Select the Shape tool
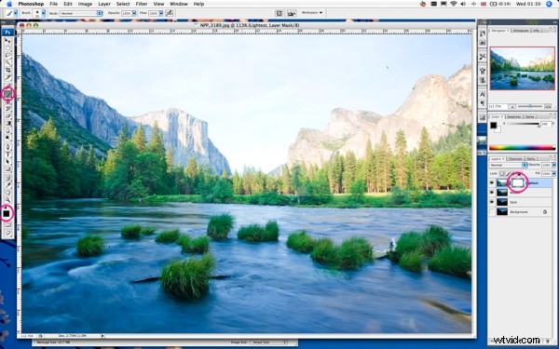This screenshot has height=349, width=559. pos(7,168)
